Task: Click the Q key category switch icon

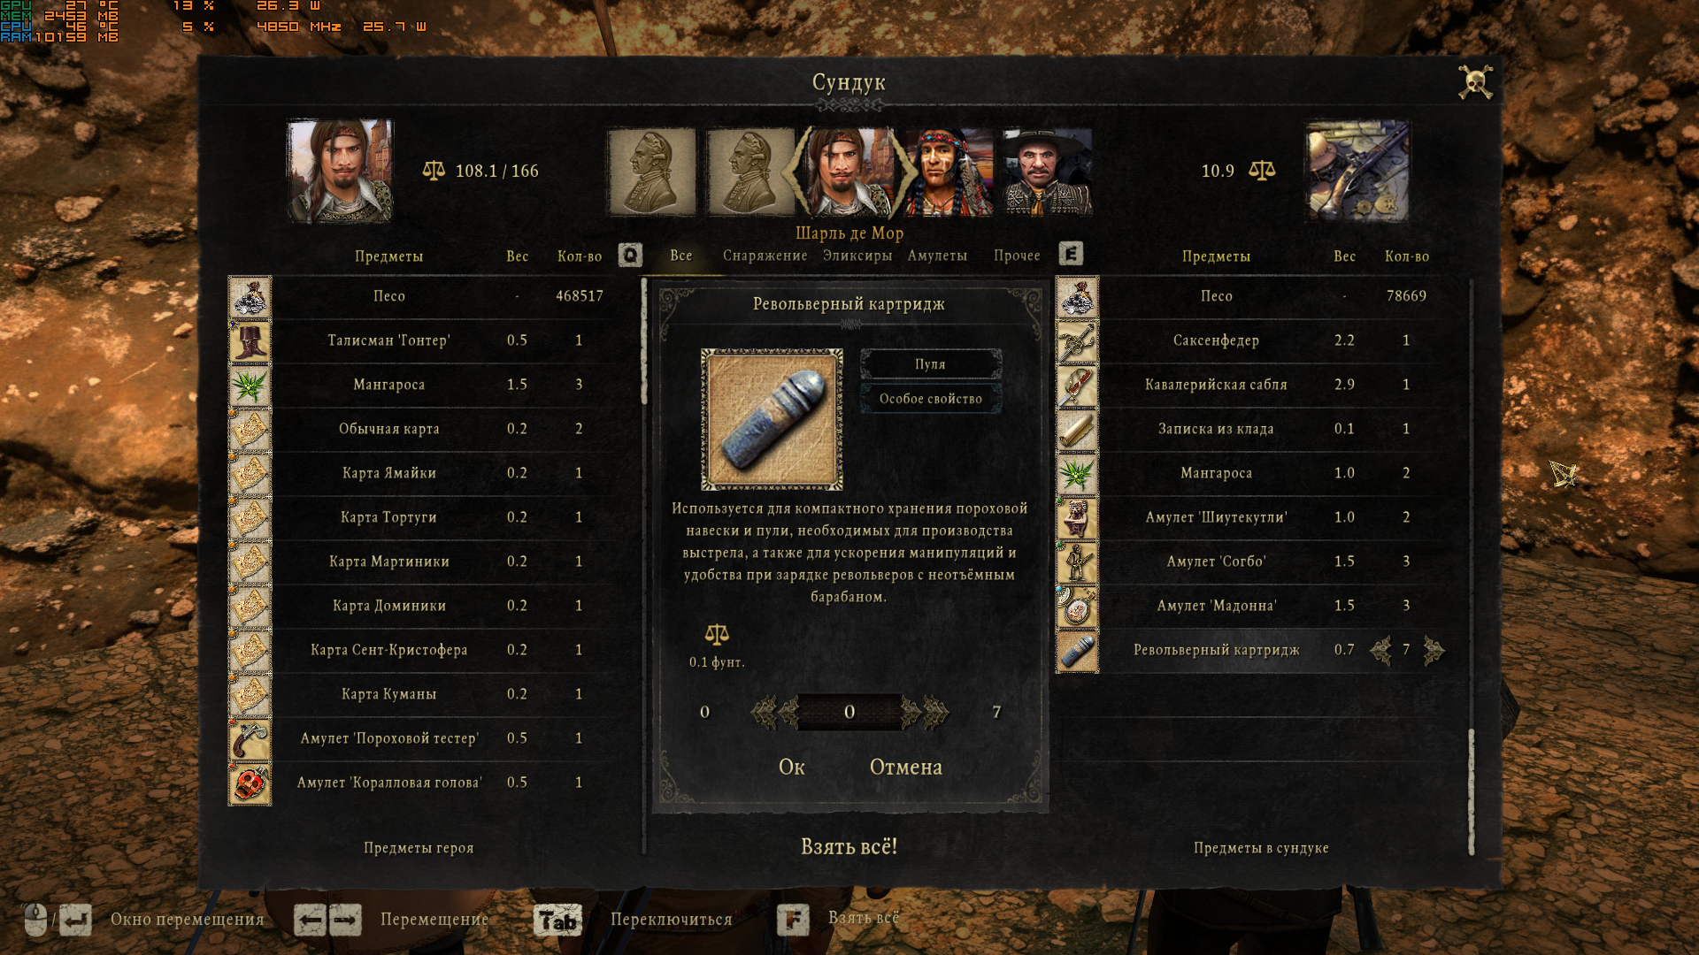Action: [x=630, y=256]
